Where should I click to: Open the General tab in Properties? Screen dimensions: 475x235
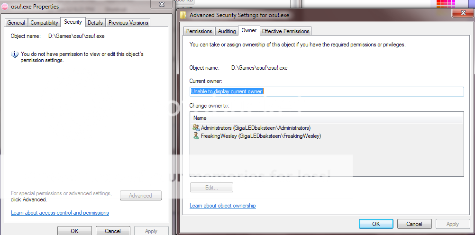[x=16, y=23]
